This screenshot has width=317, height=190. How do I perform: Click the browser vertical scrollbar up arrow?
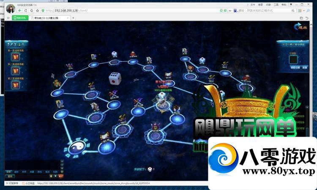click(311, 25)
